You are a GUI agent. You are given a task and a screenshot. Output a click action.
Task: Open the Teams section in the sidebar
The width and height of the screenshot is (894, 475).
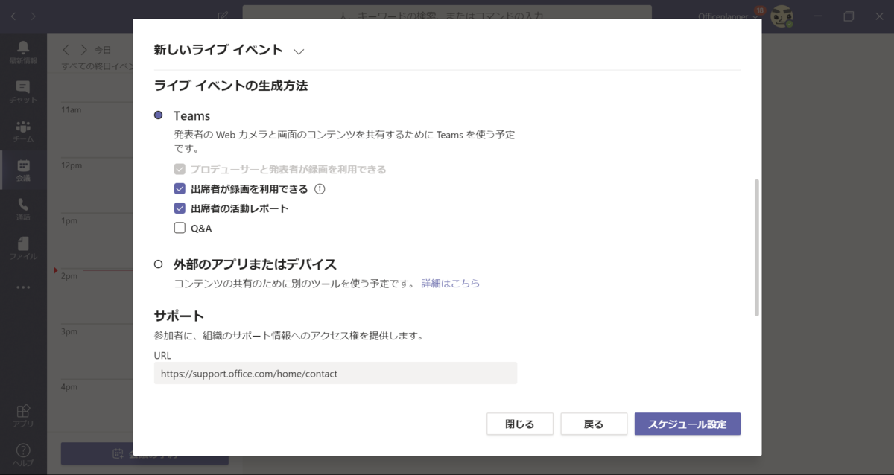pos(23,131)
